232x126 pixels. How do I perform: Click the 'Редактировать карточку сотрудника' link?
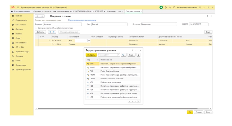coord(82,20)
